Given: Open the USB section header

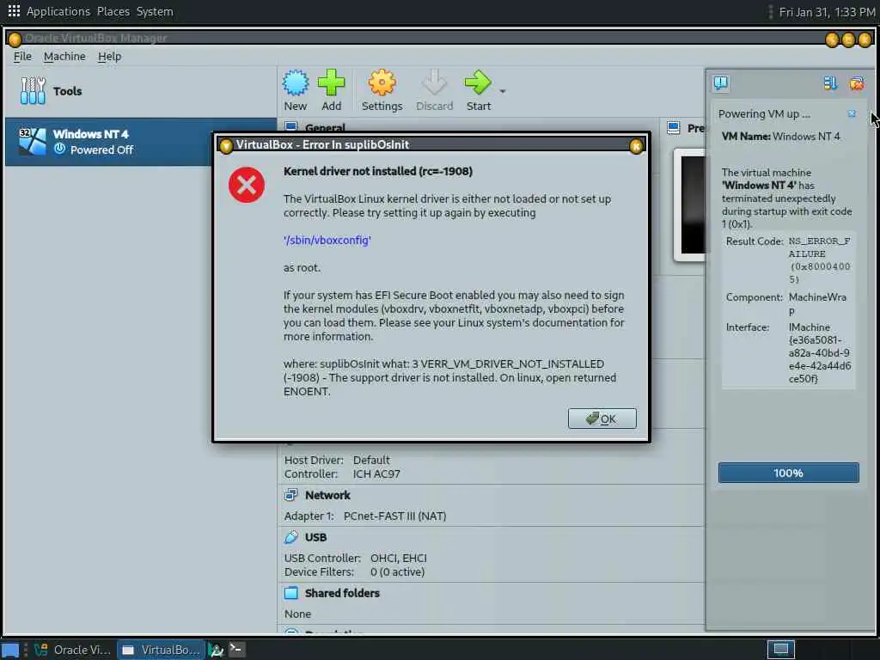Looking at the screenshot, I should point(315,537).
